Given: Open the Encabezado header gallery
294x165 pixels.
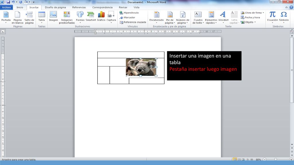Looking at the screenshot, I should pyautogui.click(x=156, y=17).
